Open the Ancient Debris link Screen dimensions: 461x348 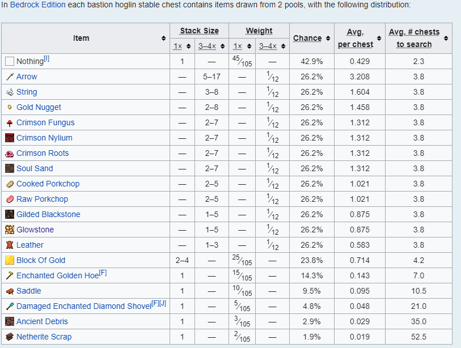pos(42,321)
